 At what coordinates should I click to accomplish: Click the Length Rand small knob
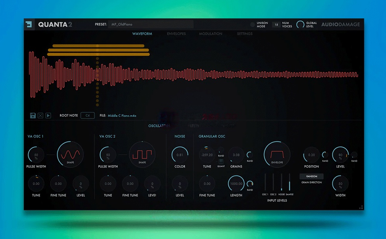250,184
